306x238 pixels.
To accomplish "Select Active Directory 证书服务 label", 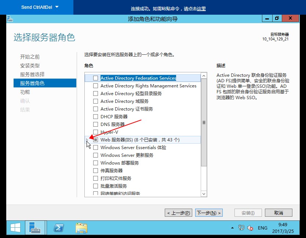I will coord(127,109).
